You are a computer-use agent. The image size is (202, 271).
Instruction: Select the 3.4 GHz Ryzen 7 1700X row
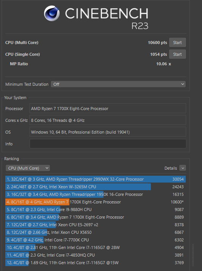96,217
